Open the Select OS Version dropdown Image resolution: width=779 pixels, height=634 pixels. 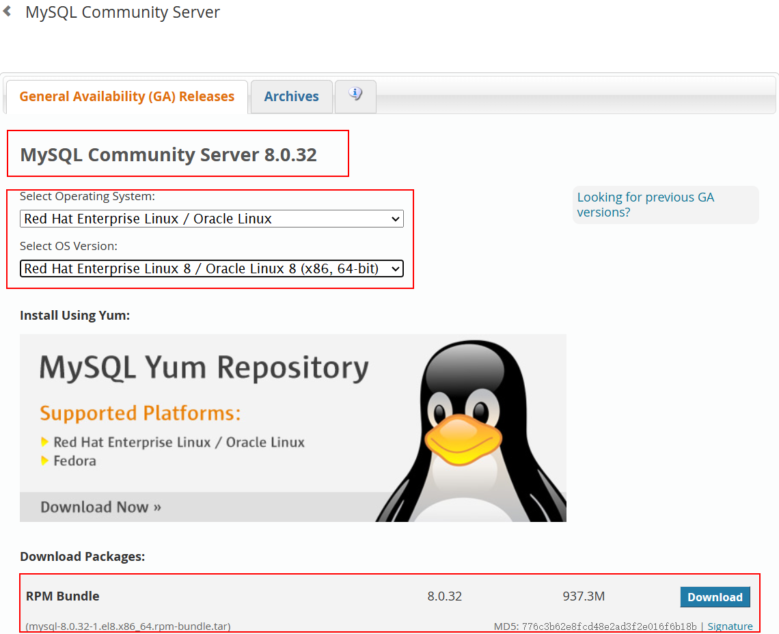click(x=212, y=268)
